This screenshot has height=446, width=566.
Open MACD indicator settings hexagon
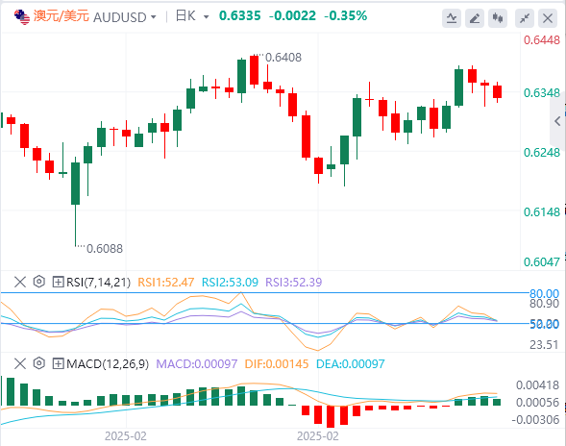pyautogui.click(x=39, y=363)
